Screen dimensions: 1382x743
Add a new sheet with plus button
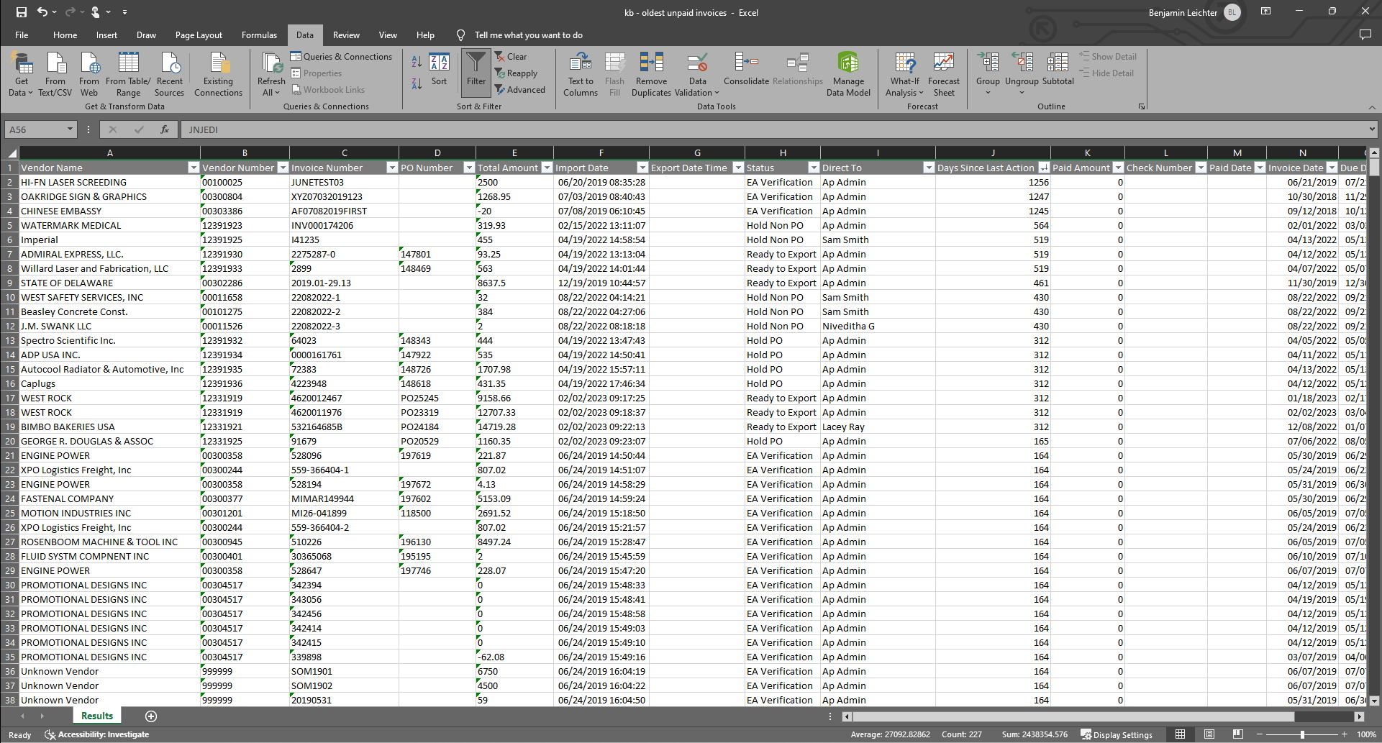click(151, 716)
